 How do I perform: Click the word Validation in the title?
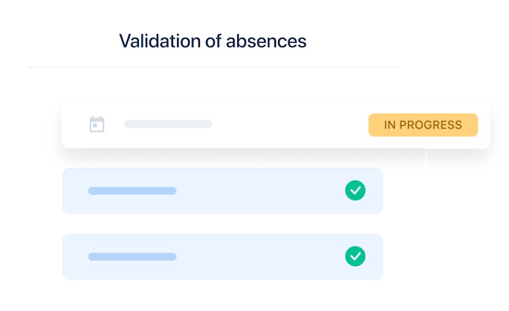pos(160,41)
